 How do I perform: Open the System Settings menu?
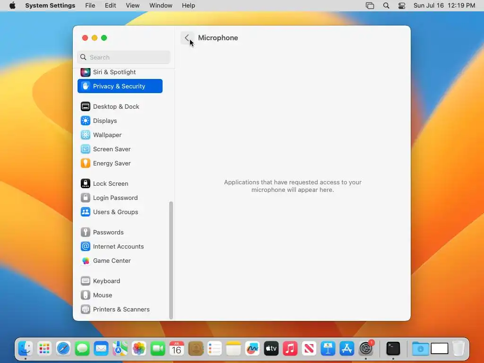(50, 6)
